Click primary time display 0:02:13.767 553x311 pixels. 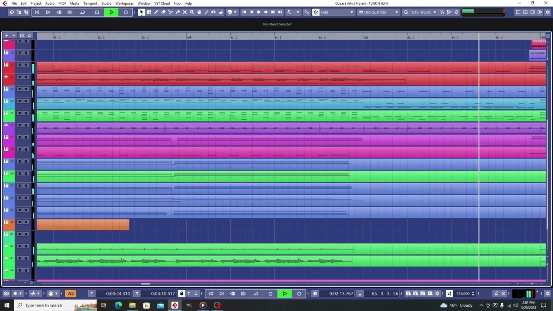(341, 294)
